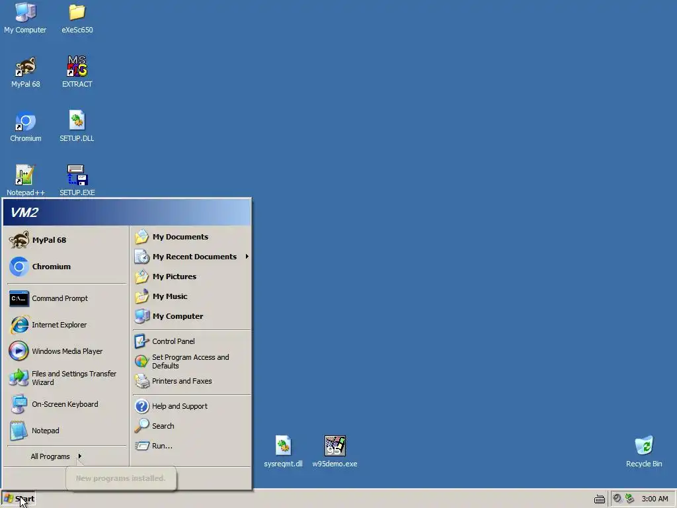677x508 pixels.
Task: Open Set Program Access and Defaults
Action: coord(191,361)
